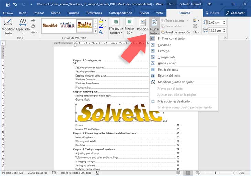Screen dimensions: 251x176
Task: Switch to the Vista tab
Action: coord(159,13)
